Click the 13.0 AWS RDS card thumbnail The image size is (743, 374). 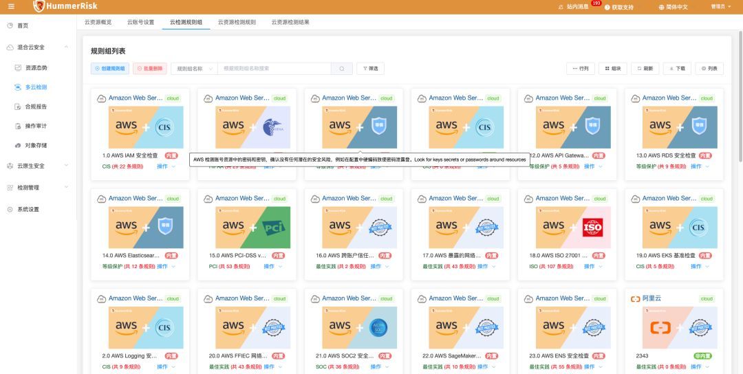pyautogui.click(x=680, y=127)
